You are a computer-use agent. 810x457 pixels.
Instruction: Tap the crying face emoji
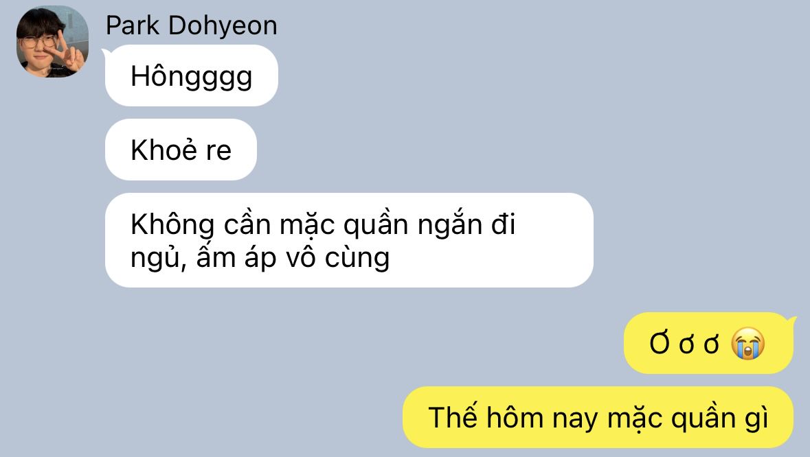(x=748, y=343)
